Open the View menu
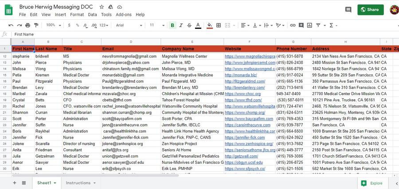Screen dimensions: 399x189 pos(46,15)
